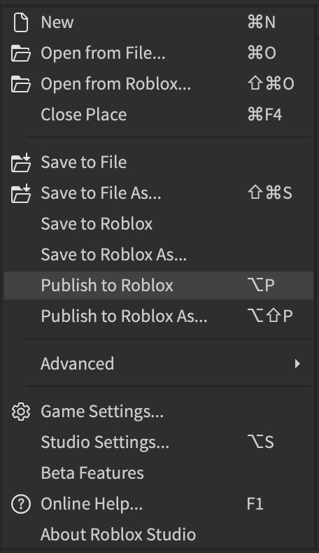Open the Advanced submenu

[159, 363]
